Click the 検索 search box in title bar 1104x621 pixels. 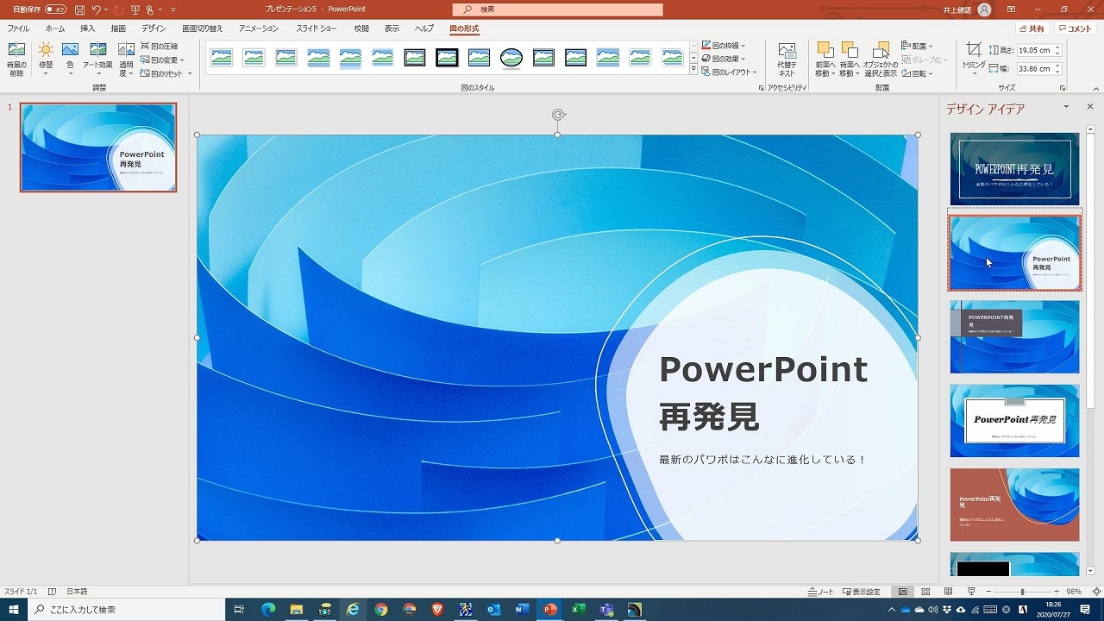click(558, 9)
